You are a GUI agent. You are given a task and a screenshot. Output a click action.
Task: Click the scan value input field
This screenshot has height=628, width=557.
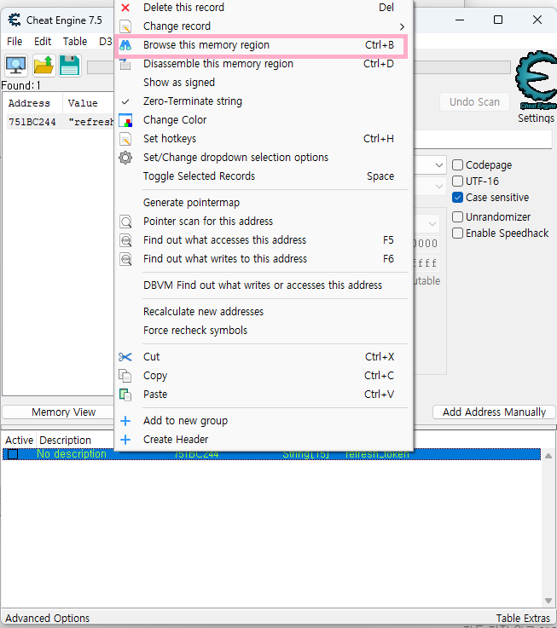coord(483,141)
